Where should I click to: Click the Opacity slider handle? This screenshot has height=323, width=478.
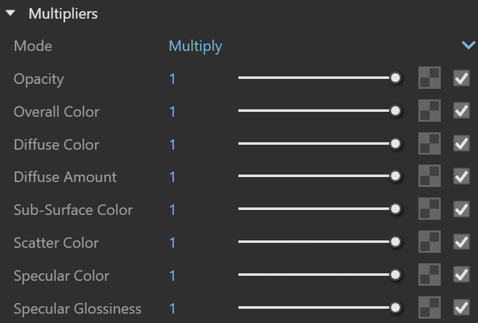pyautogui.click(x=395, y=78)
